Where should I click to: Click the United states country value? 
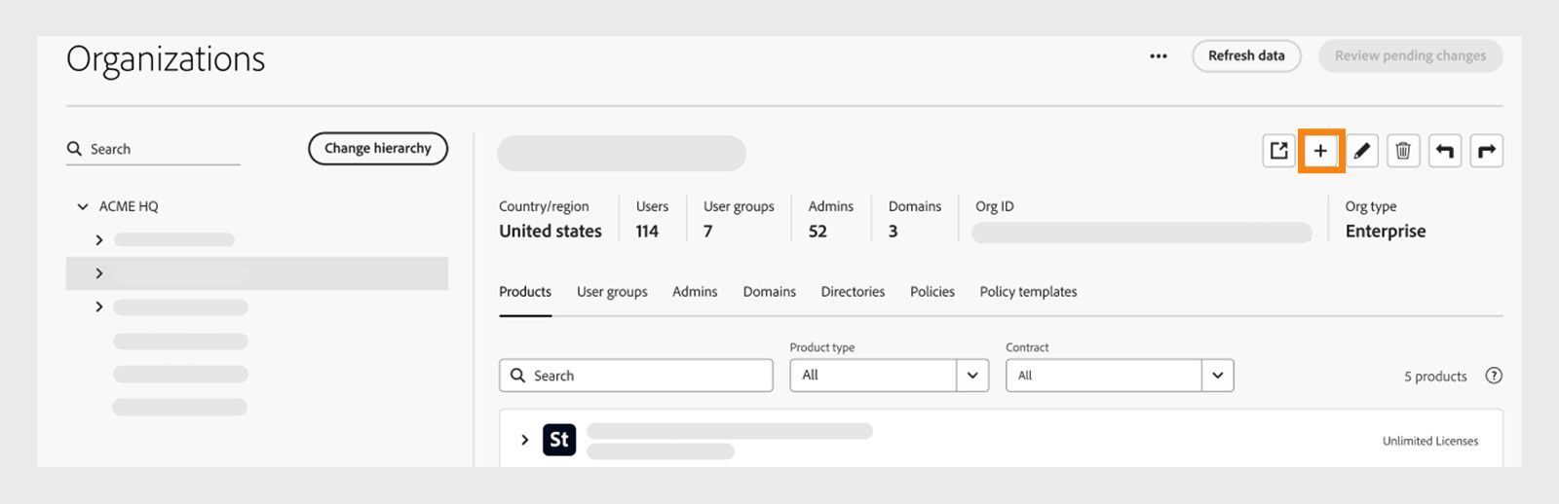pos(551,232)
